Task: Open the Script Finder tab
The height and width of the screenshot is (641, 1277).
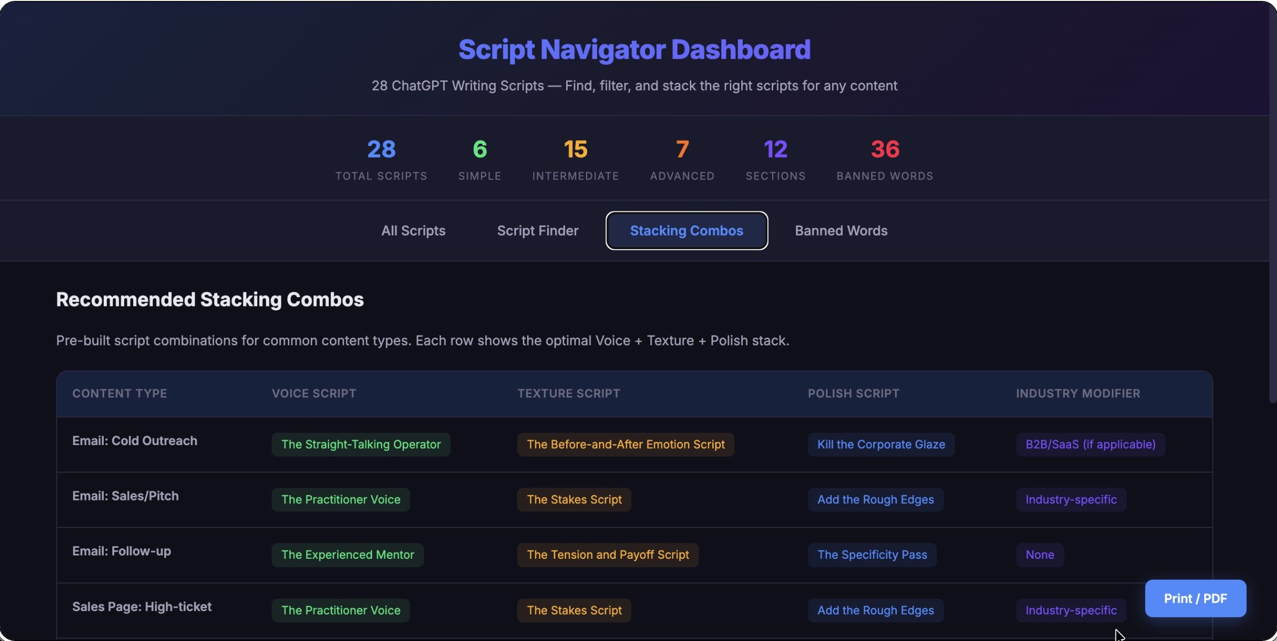Action: tap(537, 231)
